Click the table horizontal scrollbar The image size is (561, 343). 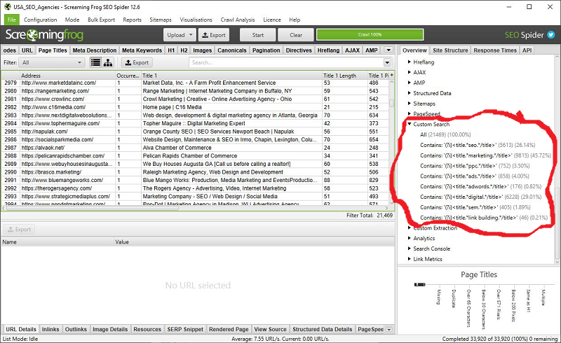coord(93,208)
